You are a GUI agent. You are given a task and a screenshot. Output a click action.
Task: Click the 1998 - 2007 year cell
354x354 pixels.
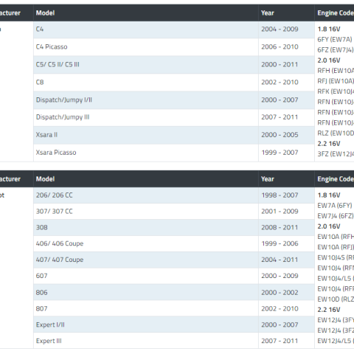coord(286,195)
